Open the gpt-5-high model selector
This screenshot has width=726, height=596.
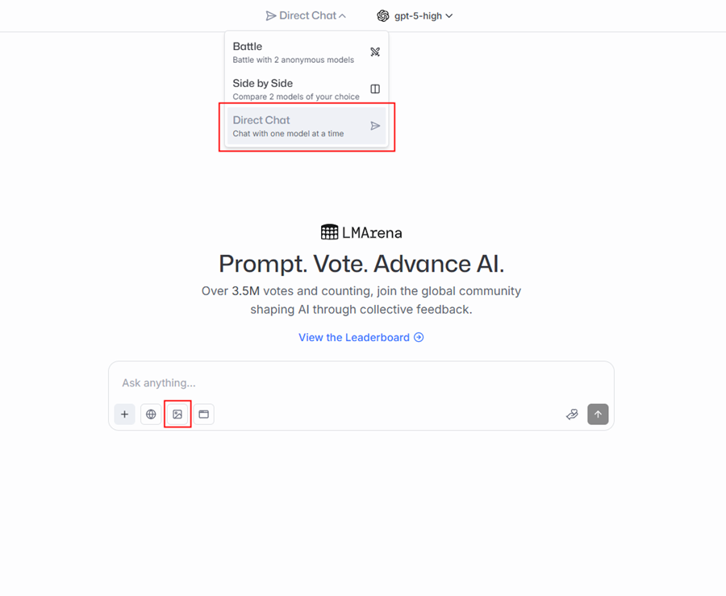point(415,16)
